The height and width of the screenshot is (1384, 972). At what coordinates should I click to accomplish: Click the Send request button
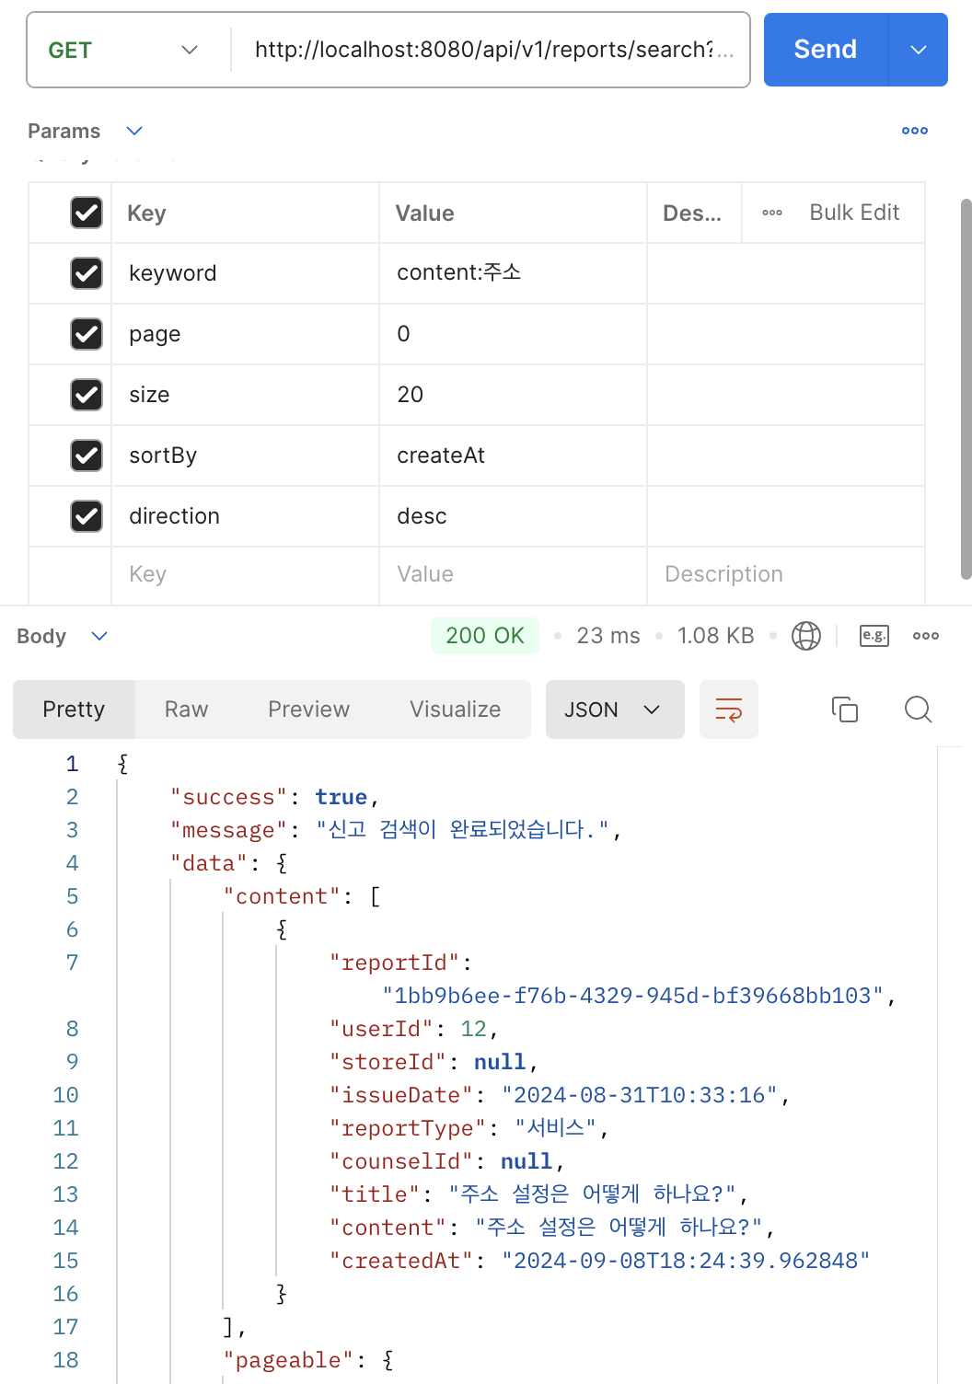[825, 51]
